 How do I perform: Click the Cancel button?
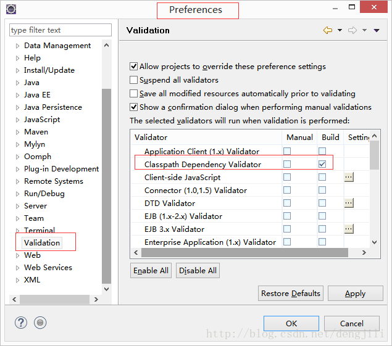tap(351, 324)
